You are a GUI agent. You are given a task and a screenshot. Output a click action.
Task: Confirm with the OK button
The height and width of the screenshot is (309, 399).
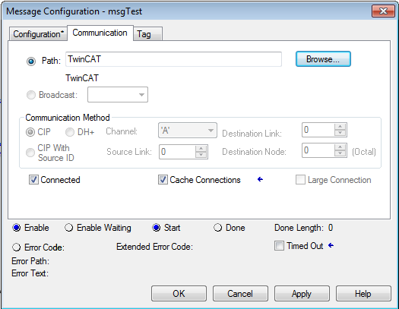(179, 294)
